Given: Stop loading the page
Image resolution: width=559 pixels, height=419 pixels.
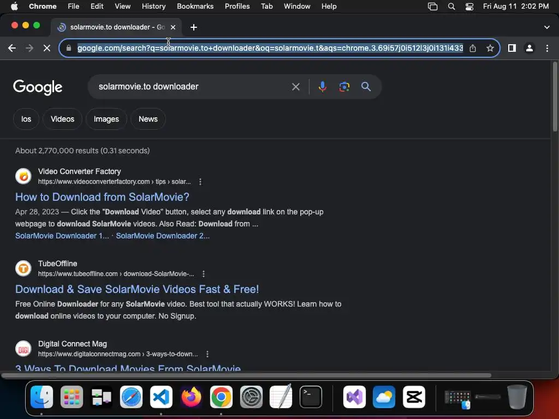Looking at the screenshot, I should pos(47,48).
